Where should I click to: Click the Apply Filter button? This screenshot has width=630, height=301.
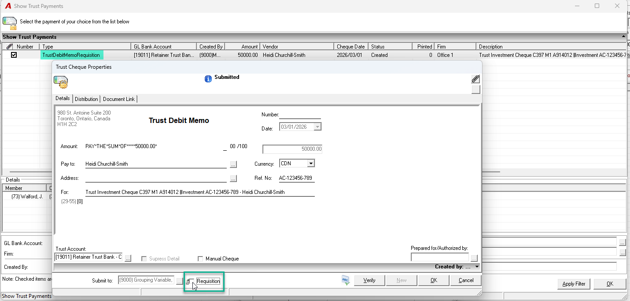coord(574,284)
